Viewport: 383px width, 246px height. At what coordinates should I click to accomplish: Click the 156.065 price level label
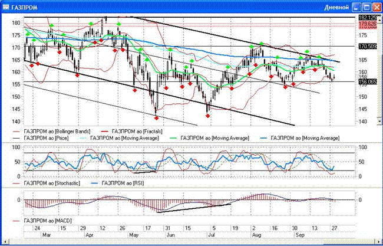coord(368,81)
